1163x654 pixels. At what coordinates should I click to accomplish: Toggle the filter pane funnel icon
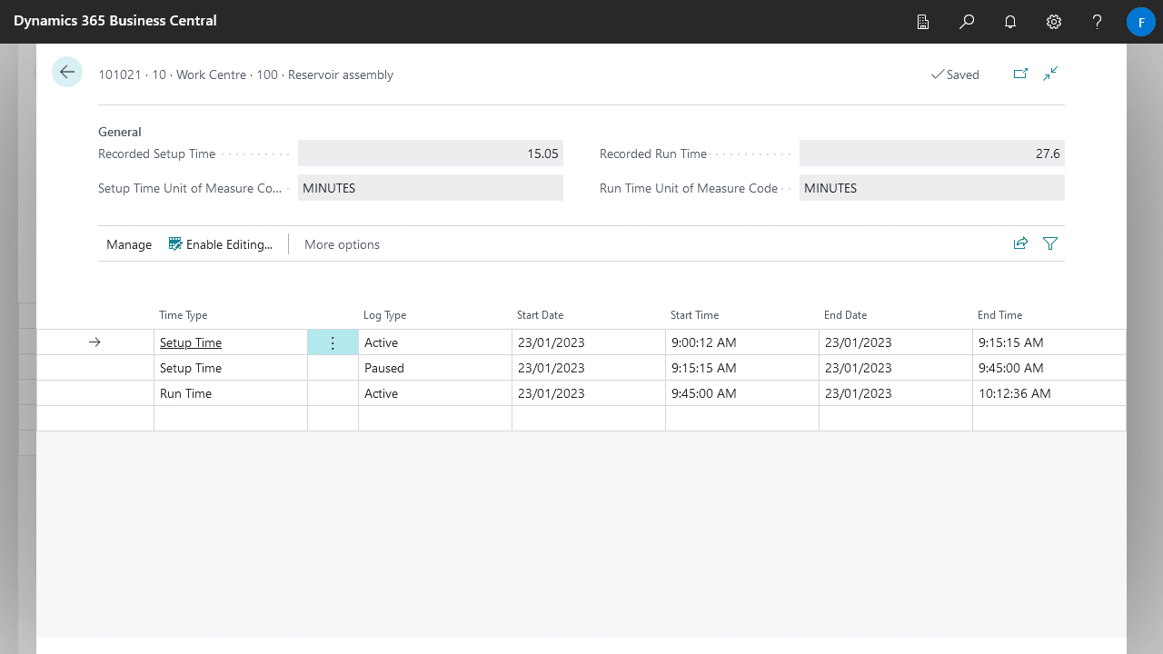pyautogui.click(x=1050, y=243)
